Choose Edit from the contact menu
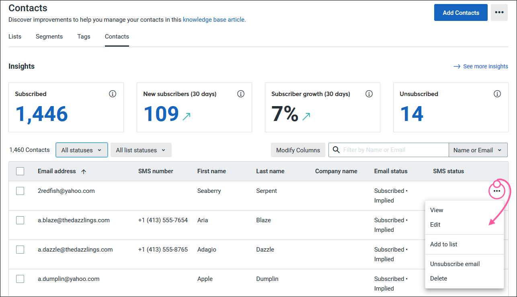The width and height of the screenshot is (517, 297). pos(464,225)
